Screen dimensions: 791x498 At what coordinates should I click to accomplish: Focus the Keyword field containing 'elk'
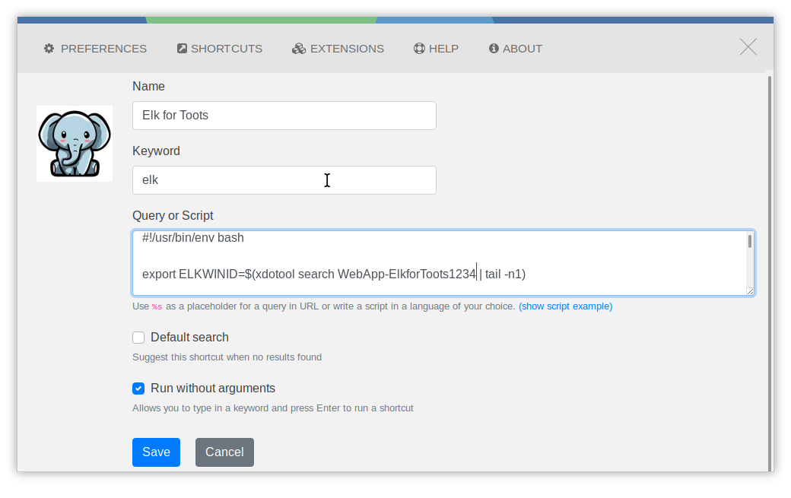(x=284, y=180)
